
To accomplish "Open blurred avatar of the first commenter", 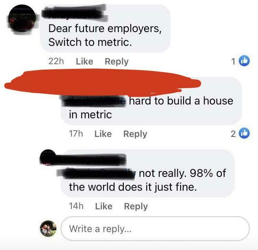I will [22, 18].
